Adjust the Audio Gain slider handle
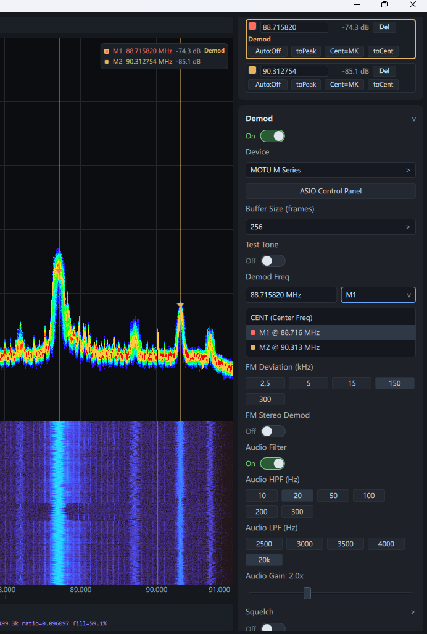The height and width of the screenshot is (634, 427). pyautogui.click(x=307, y=593)
